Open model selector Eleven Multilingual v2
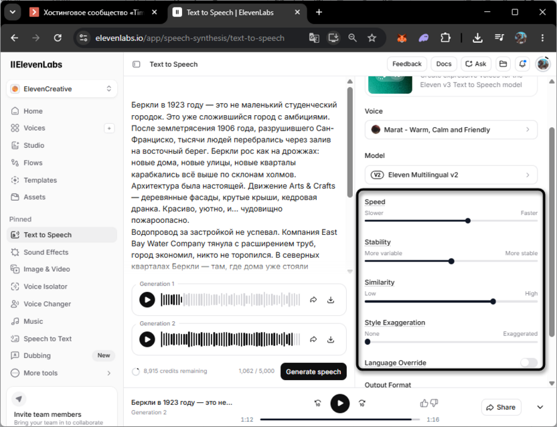 point(451,175)
